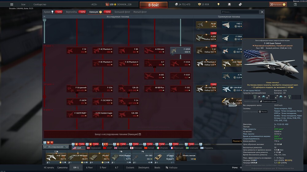Image resolution: width=307 pixels, height=172 pixels.
Task: Select premium F-4S Phantom II aircraft
Action: [x=206, y=63]
